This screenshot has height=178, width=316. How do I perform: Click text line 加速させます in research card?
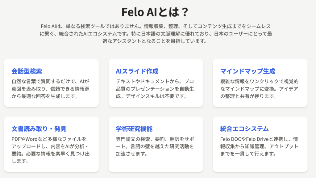click(131, 154)
